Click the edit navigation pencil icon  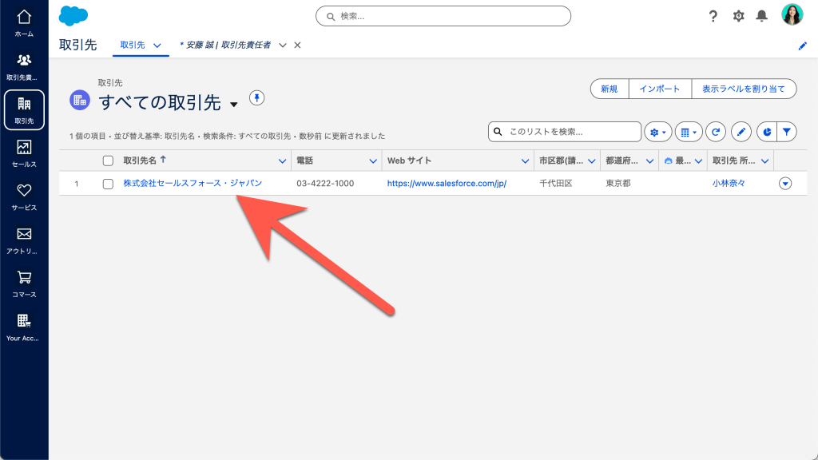(802, 46)
